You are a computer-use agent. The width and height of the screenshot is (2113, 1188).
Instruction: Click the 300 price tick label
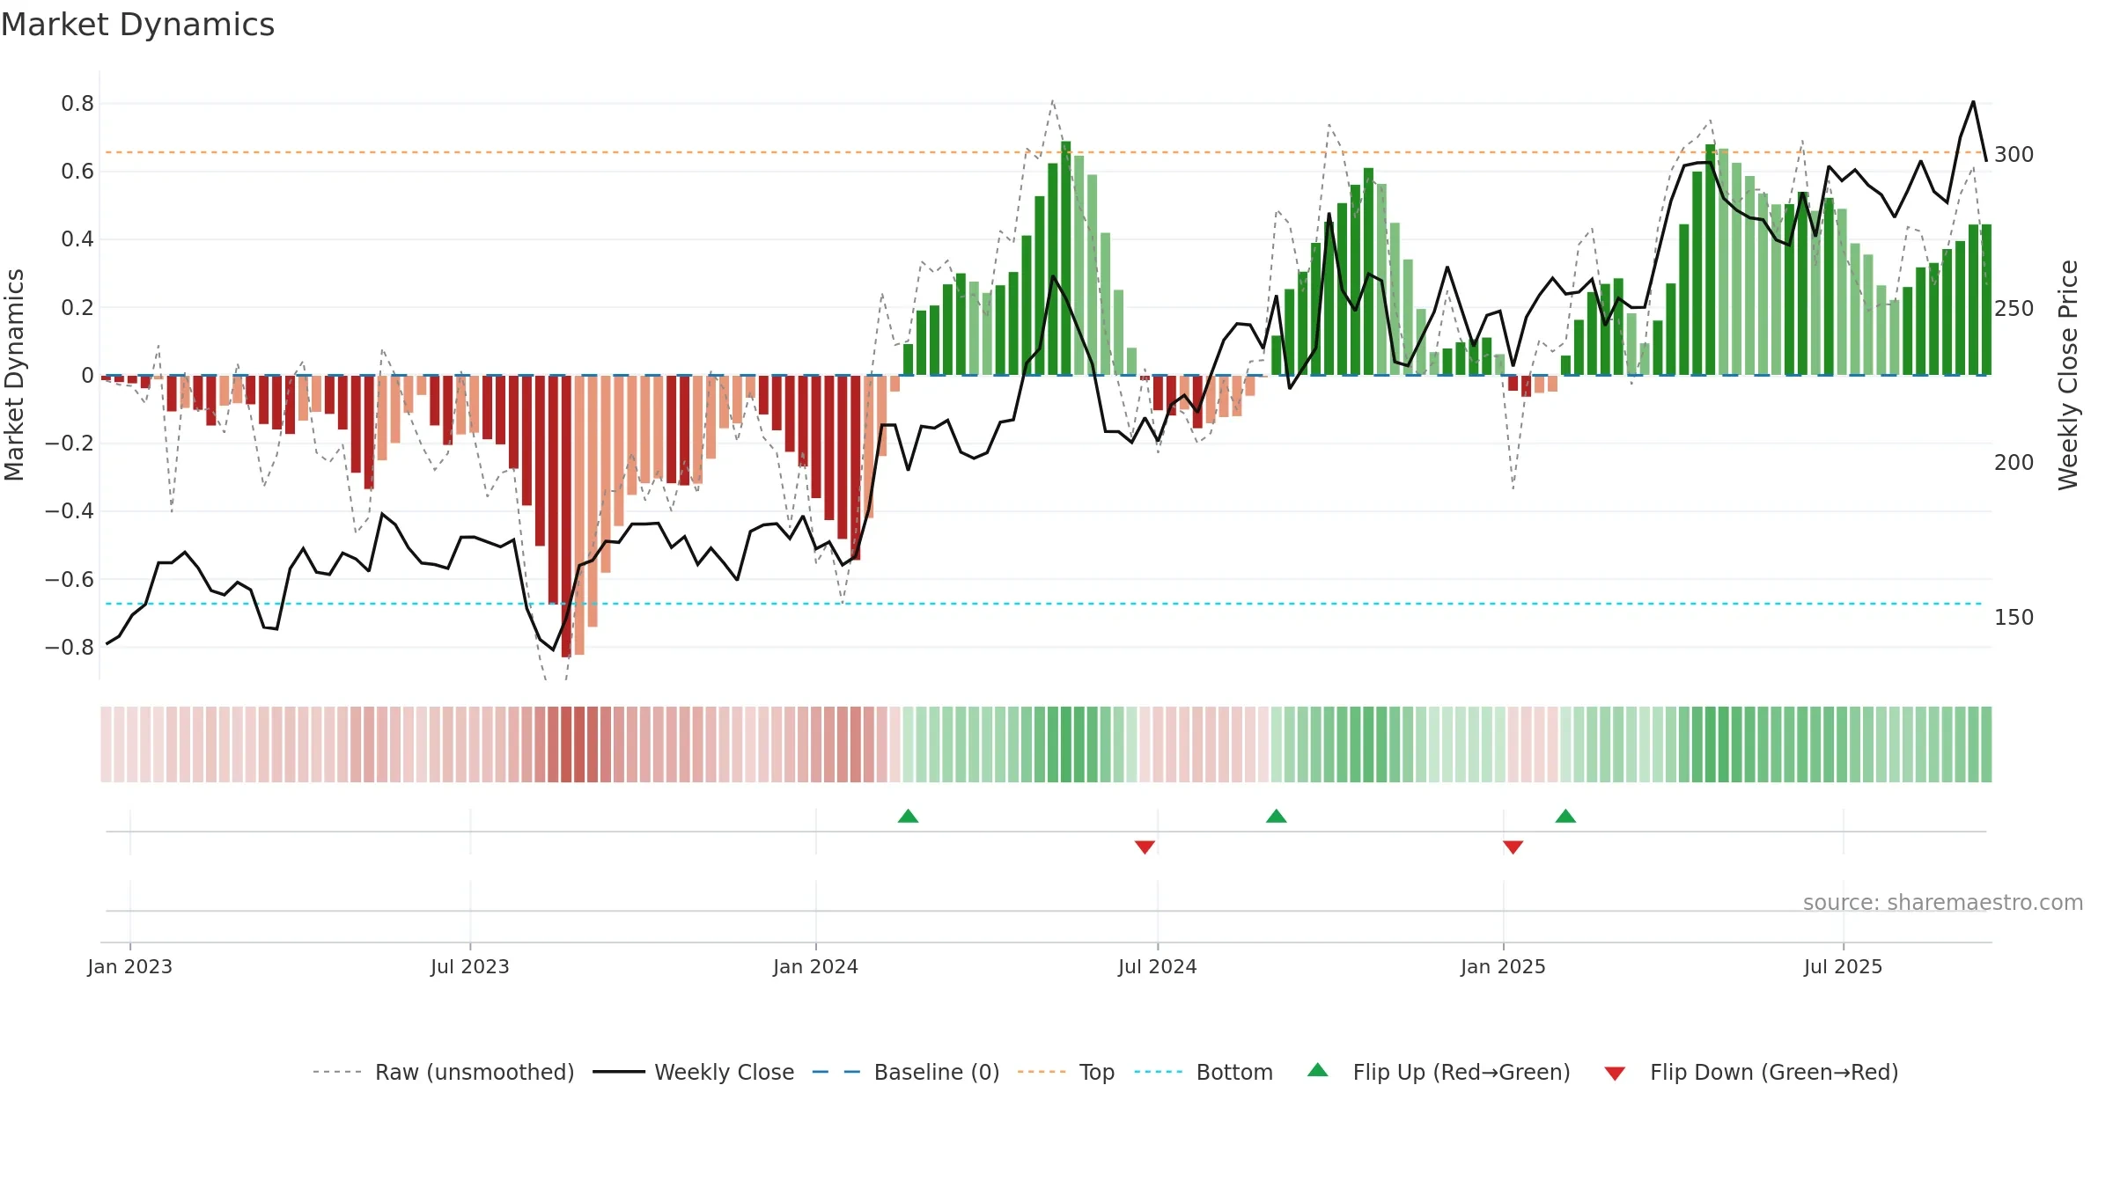point(2014,155)
